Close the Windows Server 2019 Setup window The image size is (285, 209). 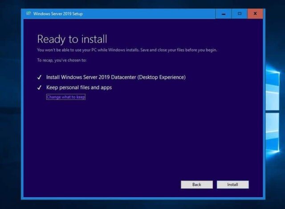click(x=255, y=14)
